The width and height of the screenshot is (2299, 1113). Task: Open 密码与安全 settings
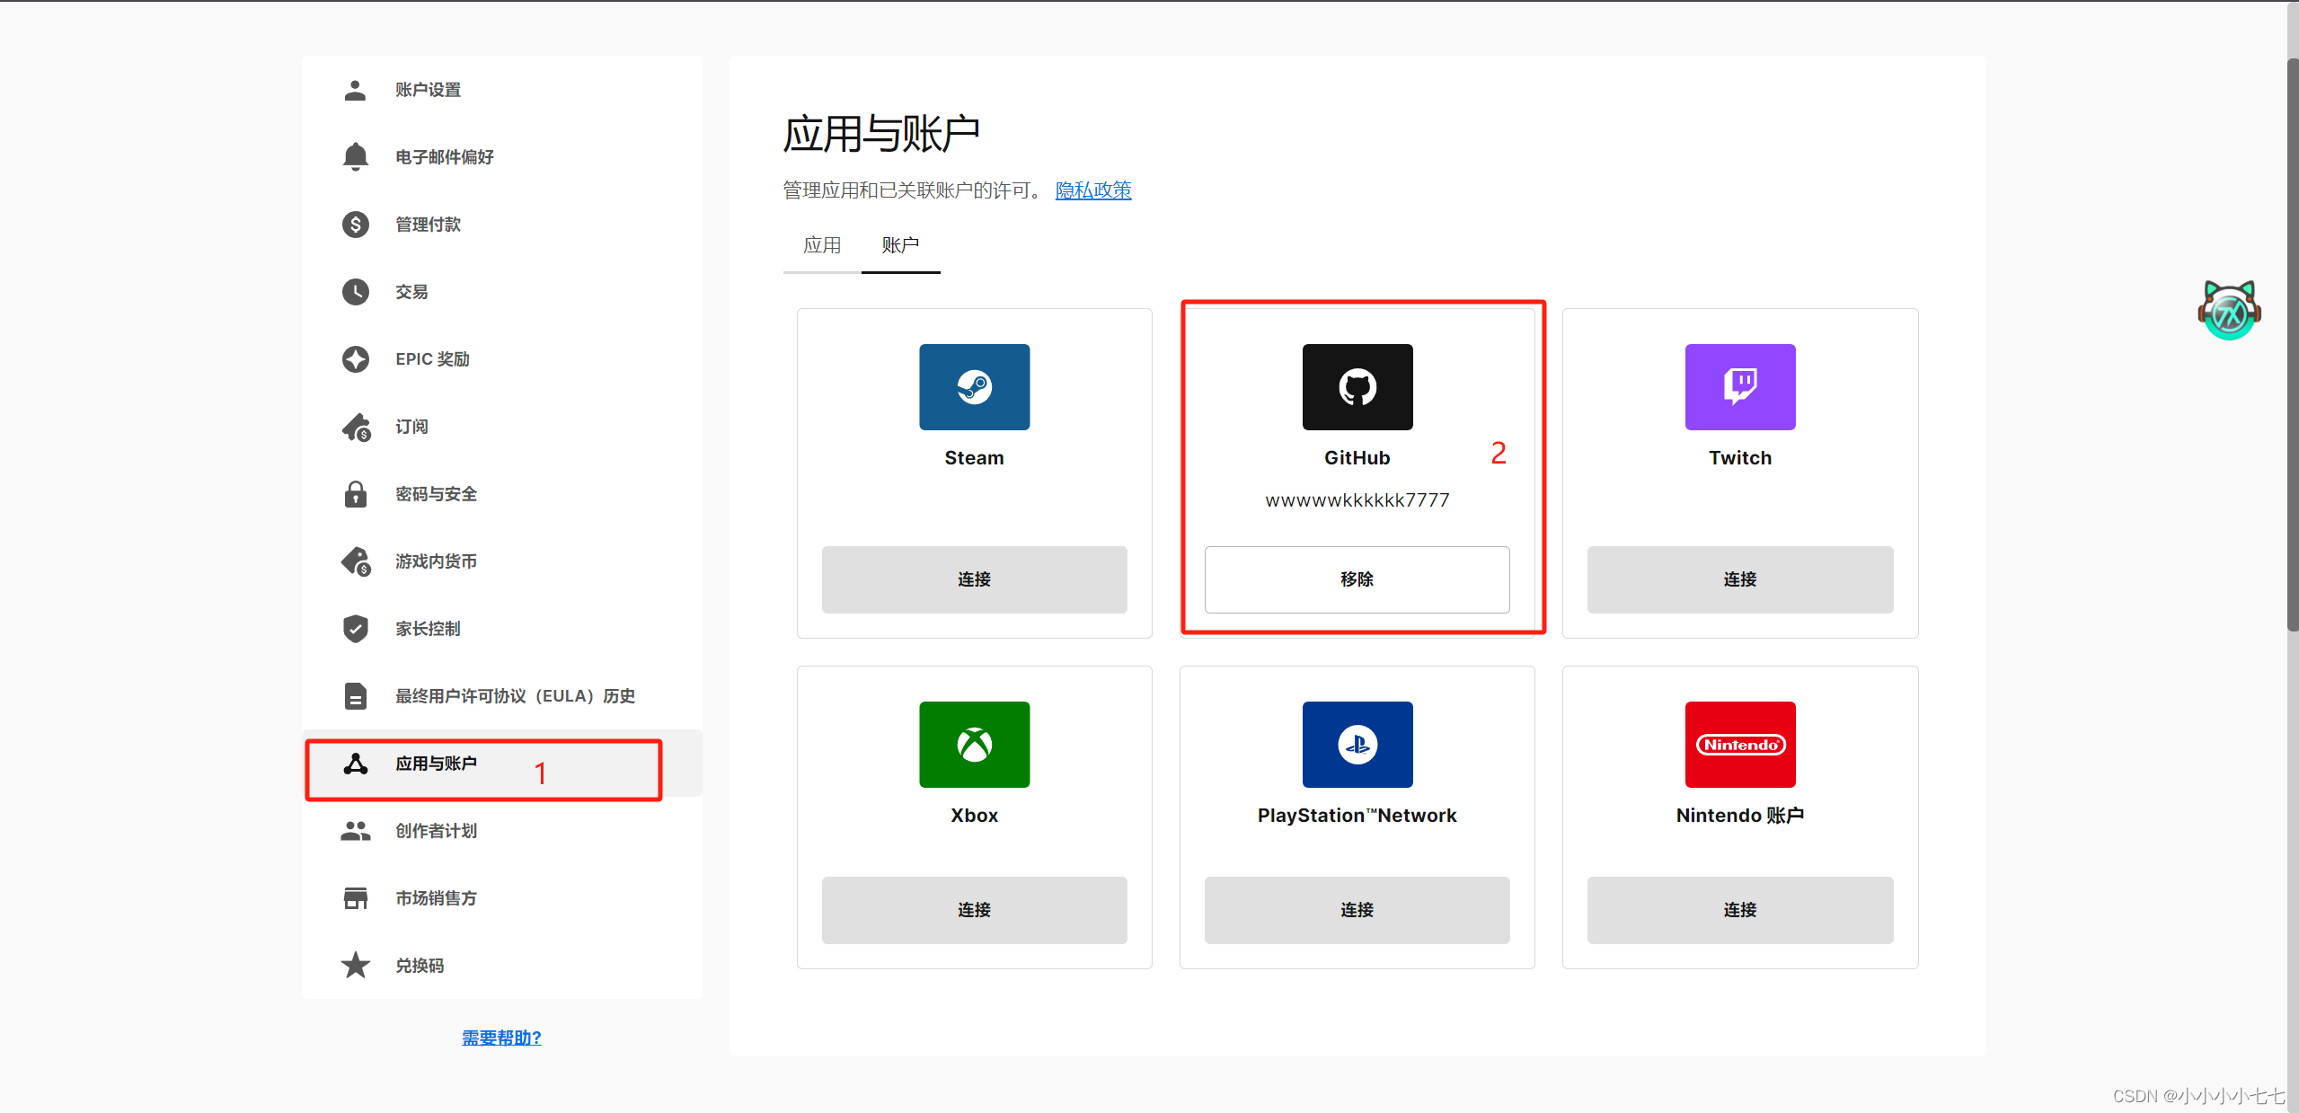[x=502, y=494]
